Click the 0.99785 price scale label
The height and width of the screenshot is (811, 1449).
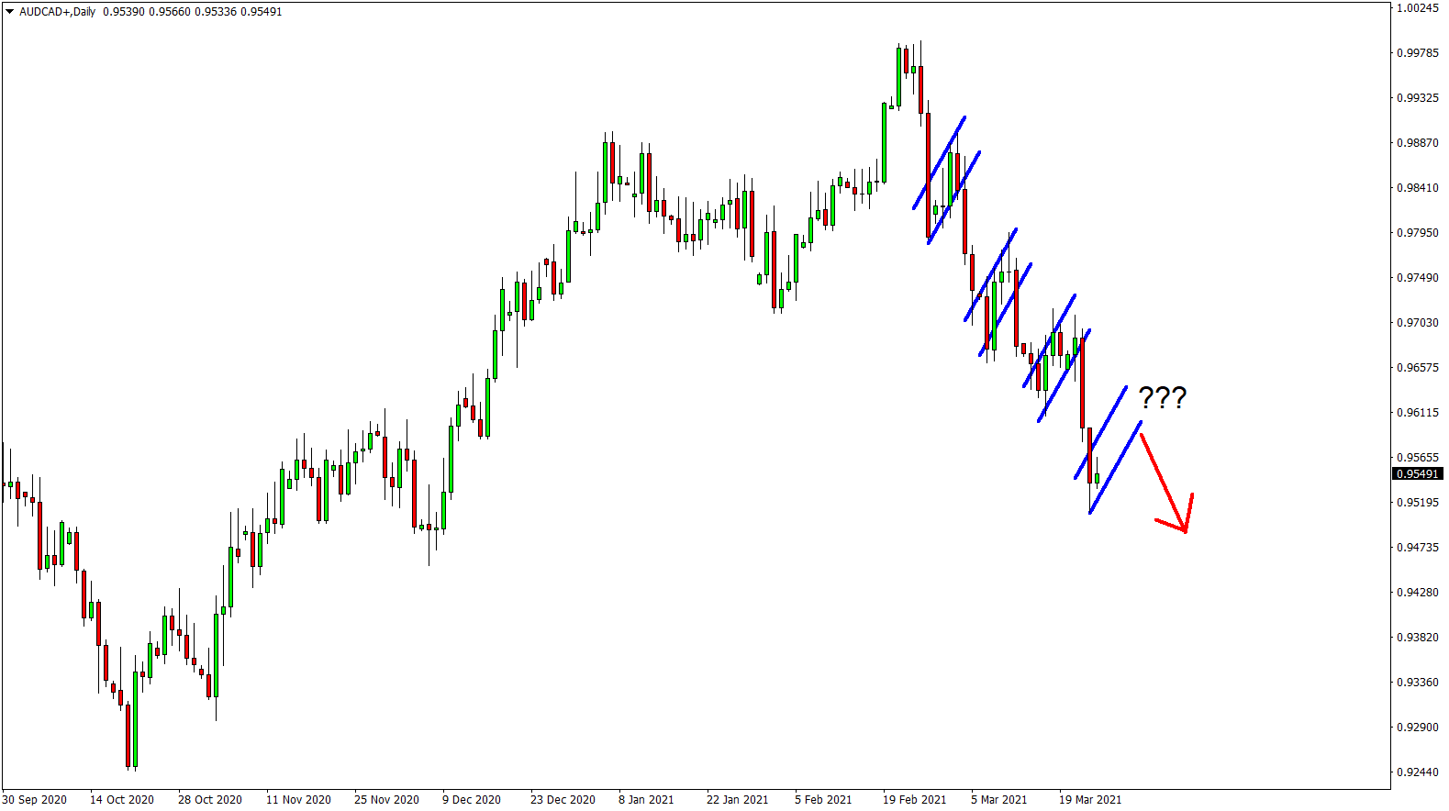click(x=1418, y=53)
